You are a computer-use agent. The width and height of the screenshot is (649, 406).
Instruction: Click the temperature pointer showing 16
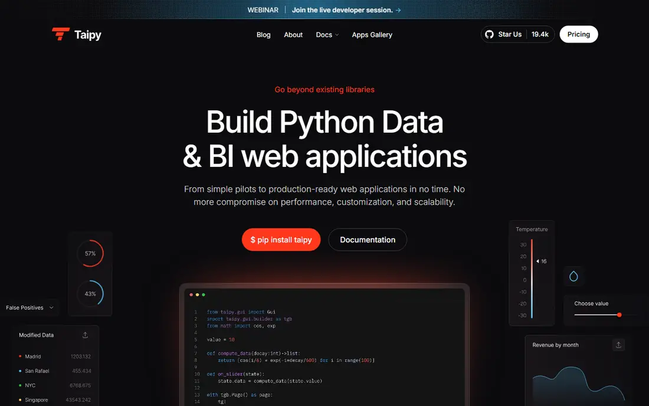[542, 261]
